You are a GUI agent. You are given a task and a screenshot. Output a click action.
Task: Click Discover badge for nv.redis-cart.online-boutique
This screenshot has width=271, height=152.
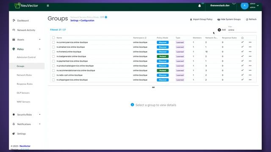pyautogui.click(x=163, y=75)
